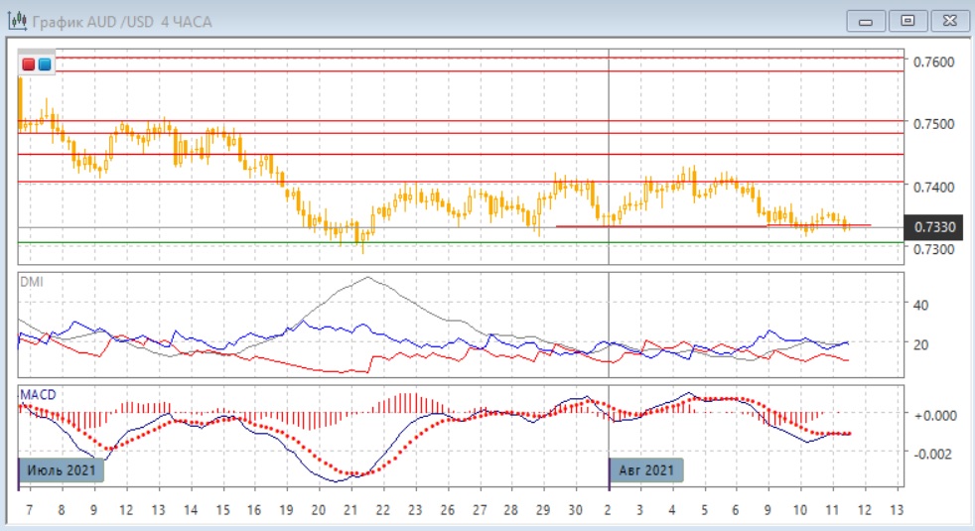Click the blue square button on chart
The height and width of the screenshot is (531, 975).
[x=45, y=65]
